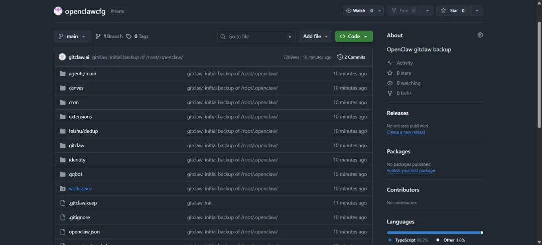The height and width of the screenshot is (245, 542).
Task: Click the identity folder icon
Action: [63, 160]
